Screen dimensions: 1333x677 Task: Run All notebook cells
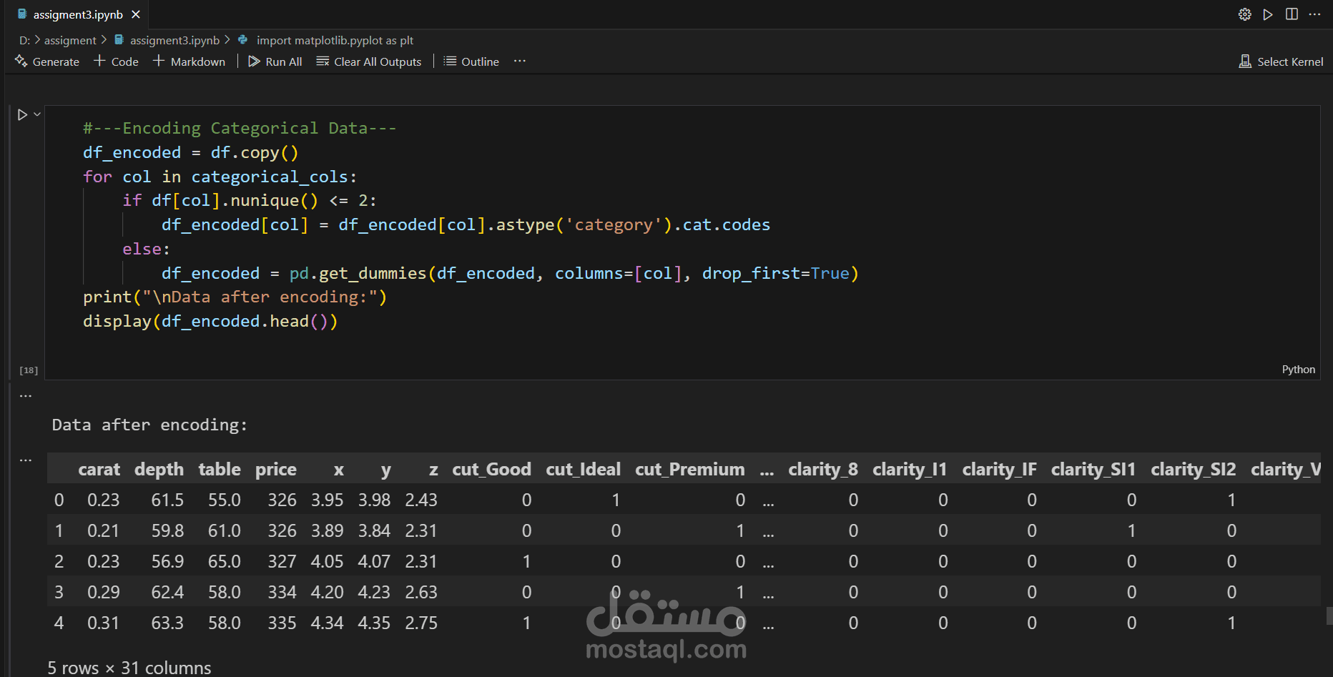275,61
